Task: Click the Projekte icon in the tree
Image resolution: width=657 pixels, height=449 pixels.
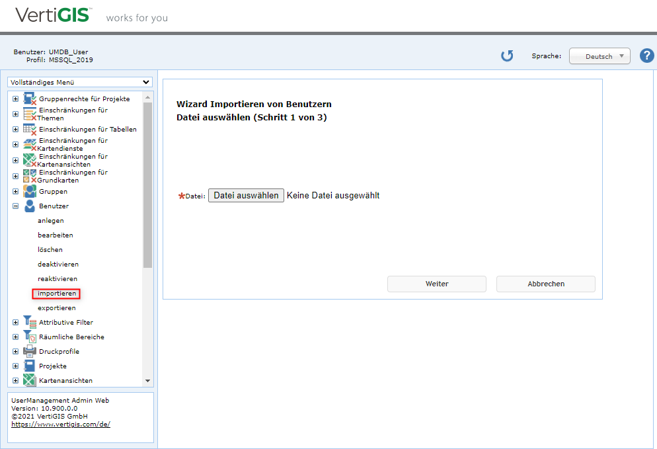Action: click(30, 366)
